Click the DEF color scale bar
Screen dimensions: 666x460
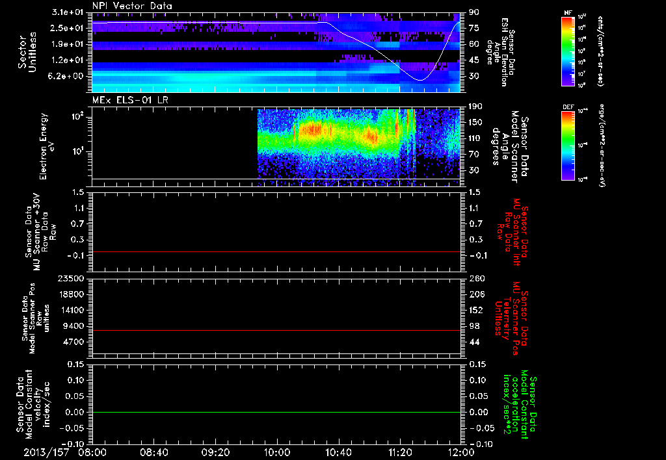[568, 145]
